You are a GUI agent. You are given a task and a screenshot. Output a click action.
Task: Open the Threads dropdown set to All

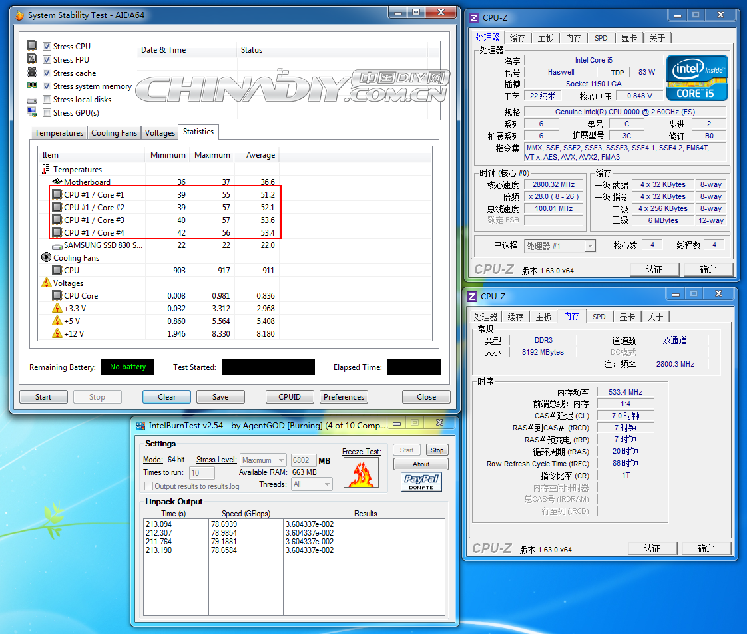tap(311, 484)
